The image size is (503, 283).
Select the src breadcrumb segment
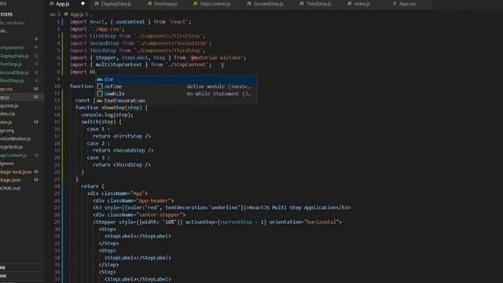pyautogui.click(x=53, y=14)
